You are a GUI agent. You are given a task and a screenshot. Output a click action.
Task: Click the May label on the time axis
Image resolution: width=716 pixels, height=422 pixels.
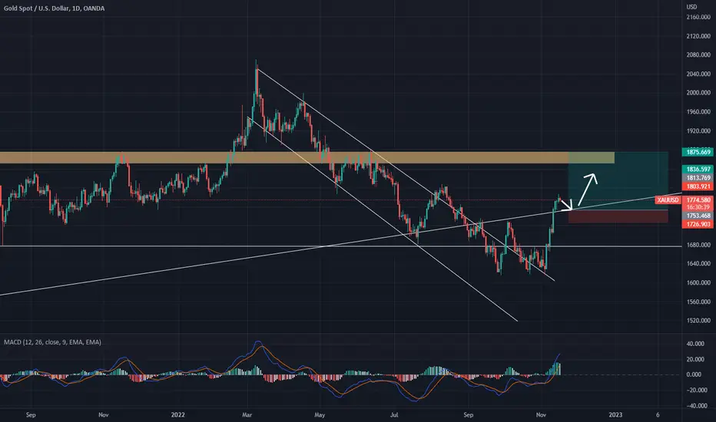click(x=320, y=414)
